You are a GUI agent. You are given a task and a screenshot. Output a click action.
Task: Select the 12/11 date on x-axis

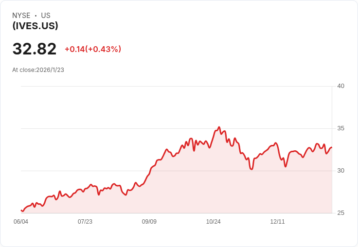coord(278,222)
